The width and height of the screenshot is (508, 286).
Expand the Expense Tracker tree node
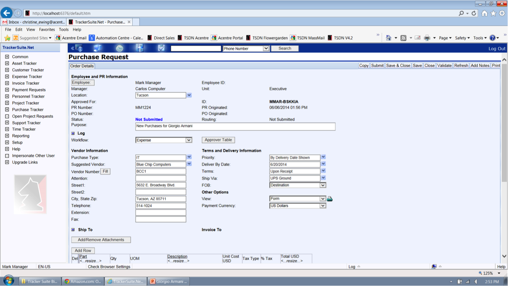pyautogui.click(x=7, y=76)
